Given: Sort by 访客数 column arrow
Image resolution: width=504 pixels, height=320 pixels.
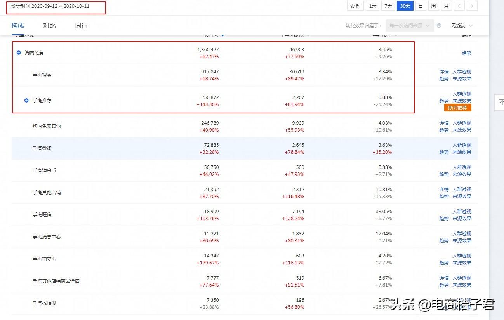Looking at the screenshot, I should [x=223, y=35].
